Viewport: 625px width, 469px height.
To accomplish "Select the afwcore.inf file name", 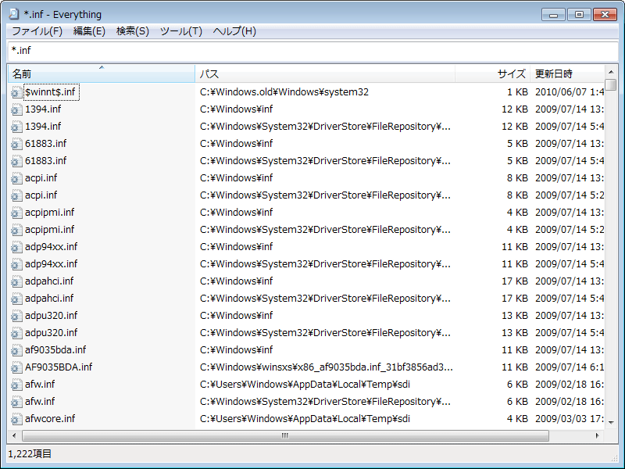I will [x=50, y=418].
